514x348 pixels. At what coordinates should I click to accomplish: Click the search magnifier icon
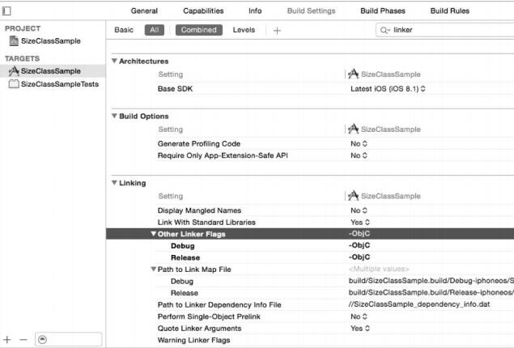[384, 30]
